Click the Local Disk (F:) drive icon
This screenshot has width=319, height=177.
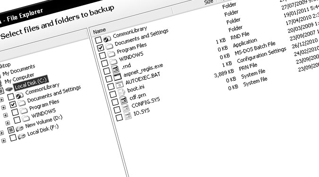(22, 136)
